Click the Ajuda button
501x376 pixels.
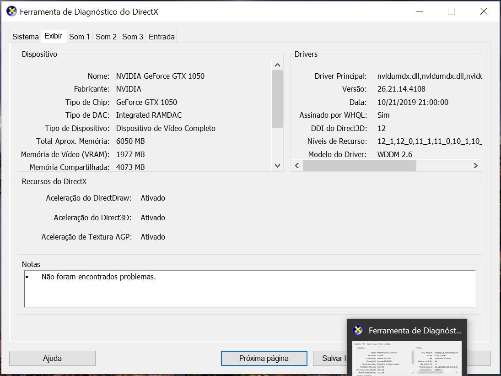point(52,358)
